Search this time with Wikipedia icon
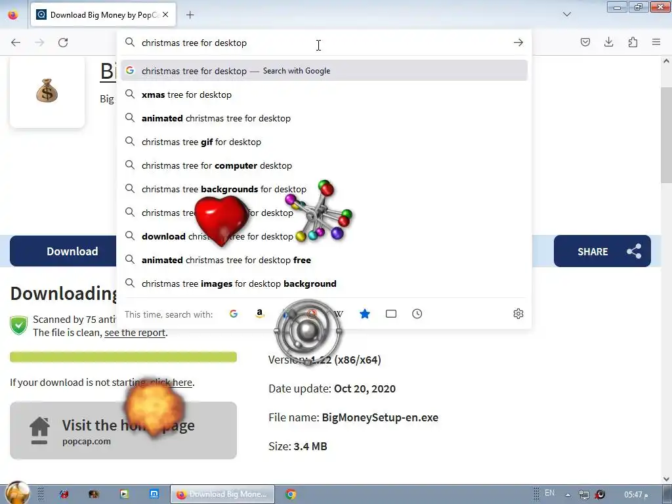The height and width of the screenshot is (504, 672). 339,314
